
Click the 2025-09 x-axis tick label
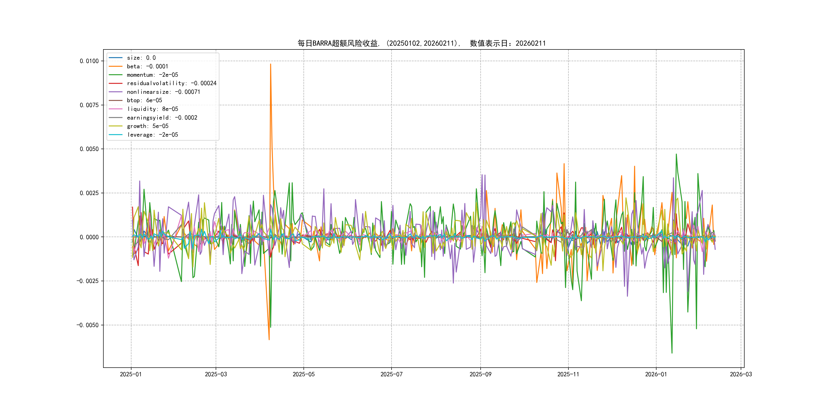click(x=480, y=374)
